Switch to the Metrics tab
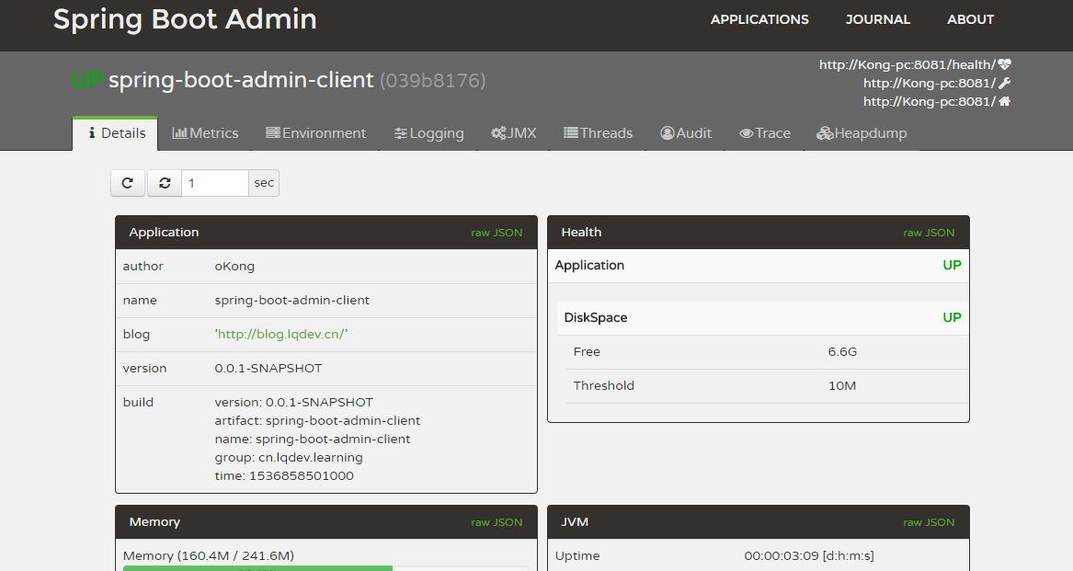The height and width of the screenshot is (571, 1073). tap(205, 133)
